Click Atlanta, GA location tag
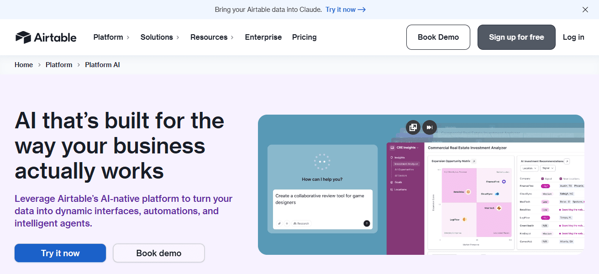599x274 pixels. [x=566, y=241]
